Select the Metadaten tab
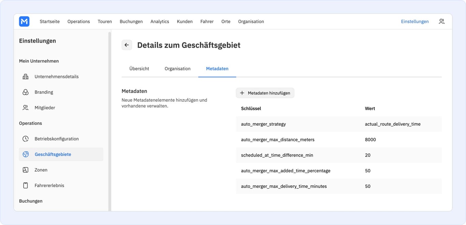This screenshot has height=225, width=466. (x=217, y=69)
